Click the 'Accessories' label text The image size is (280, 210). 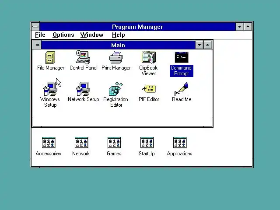[49, 154]
